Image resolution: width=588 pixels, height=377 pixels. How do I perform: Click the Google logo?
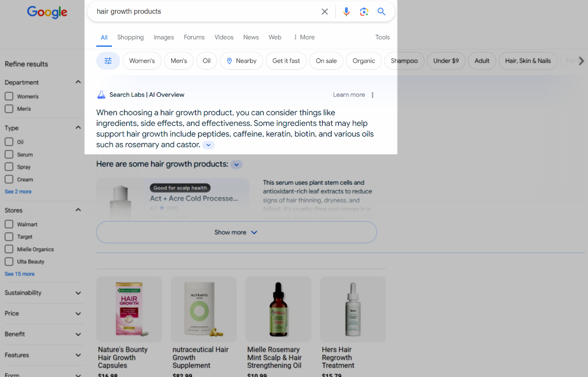coord(47,12)
